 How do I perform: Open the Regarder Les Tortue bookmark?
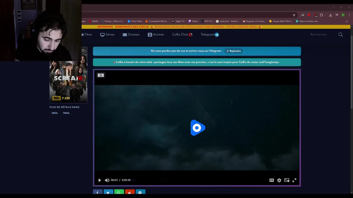(x=254, y=21)
